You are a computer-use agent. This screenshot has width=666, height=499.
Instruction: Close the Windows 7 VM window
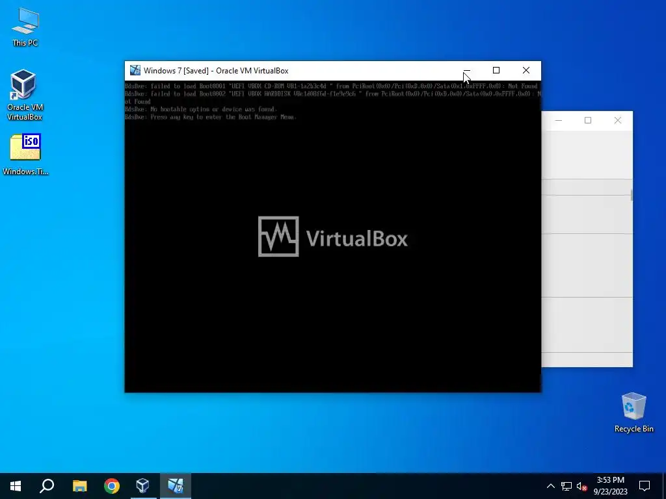click(x=526, y=70)
